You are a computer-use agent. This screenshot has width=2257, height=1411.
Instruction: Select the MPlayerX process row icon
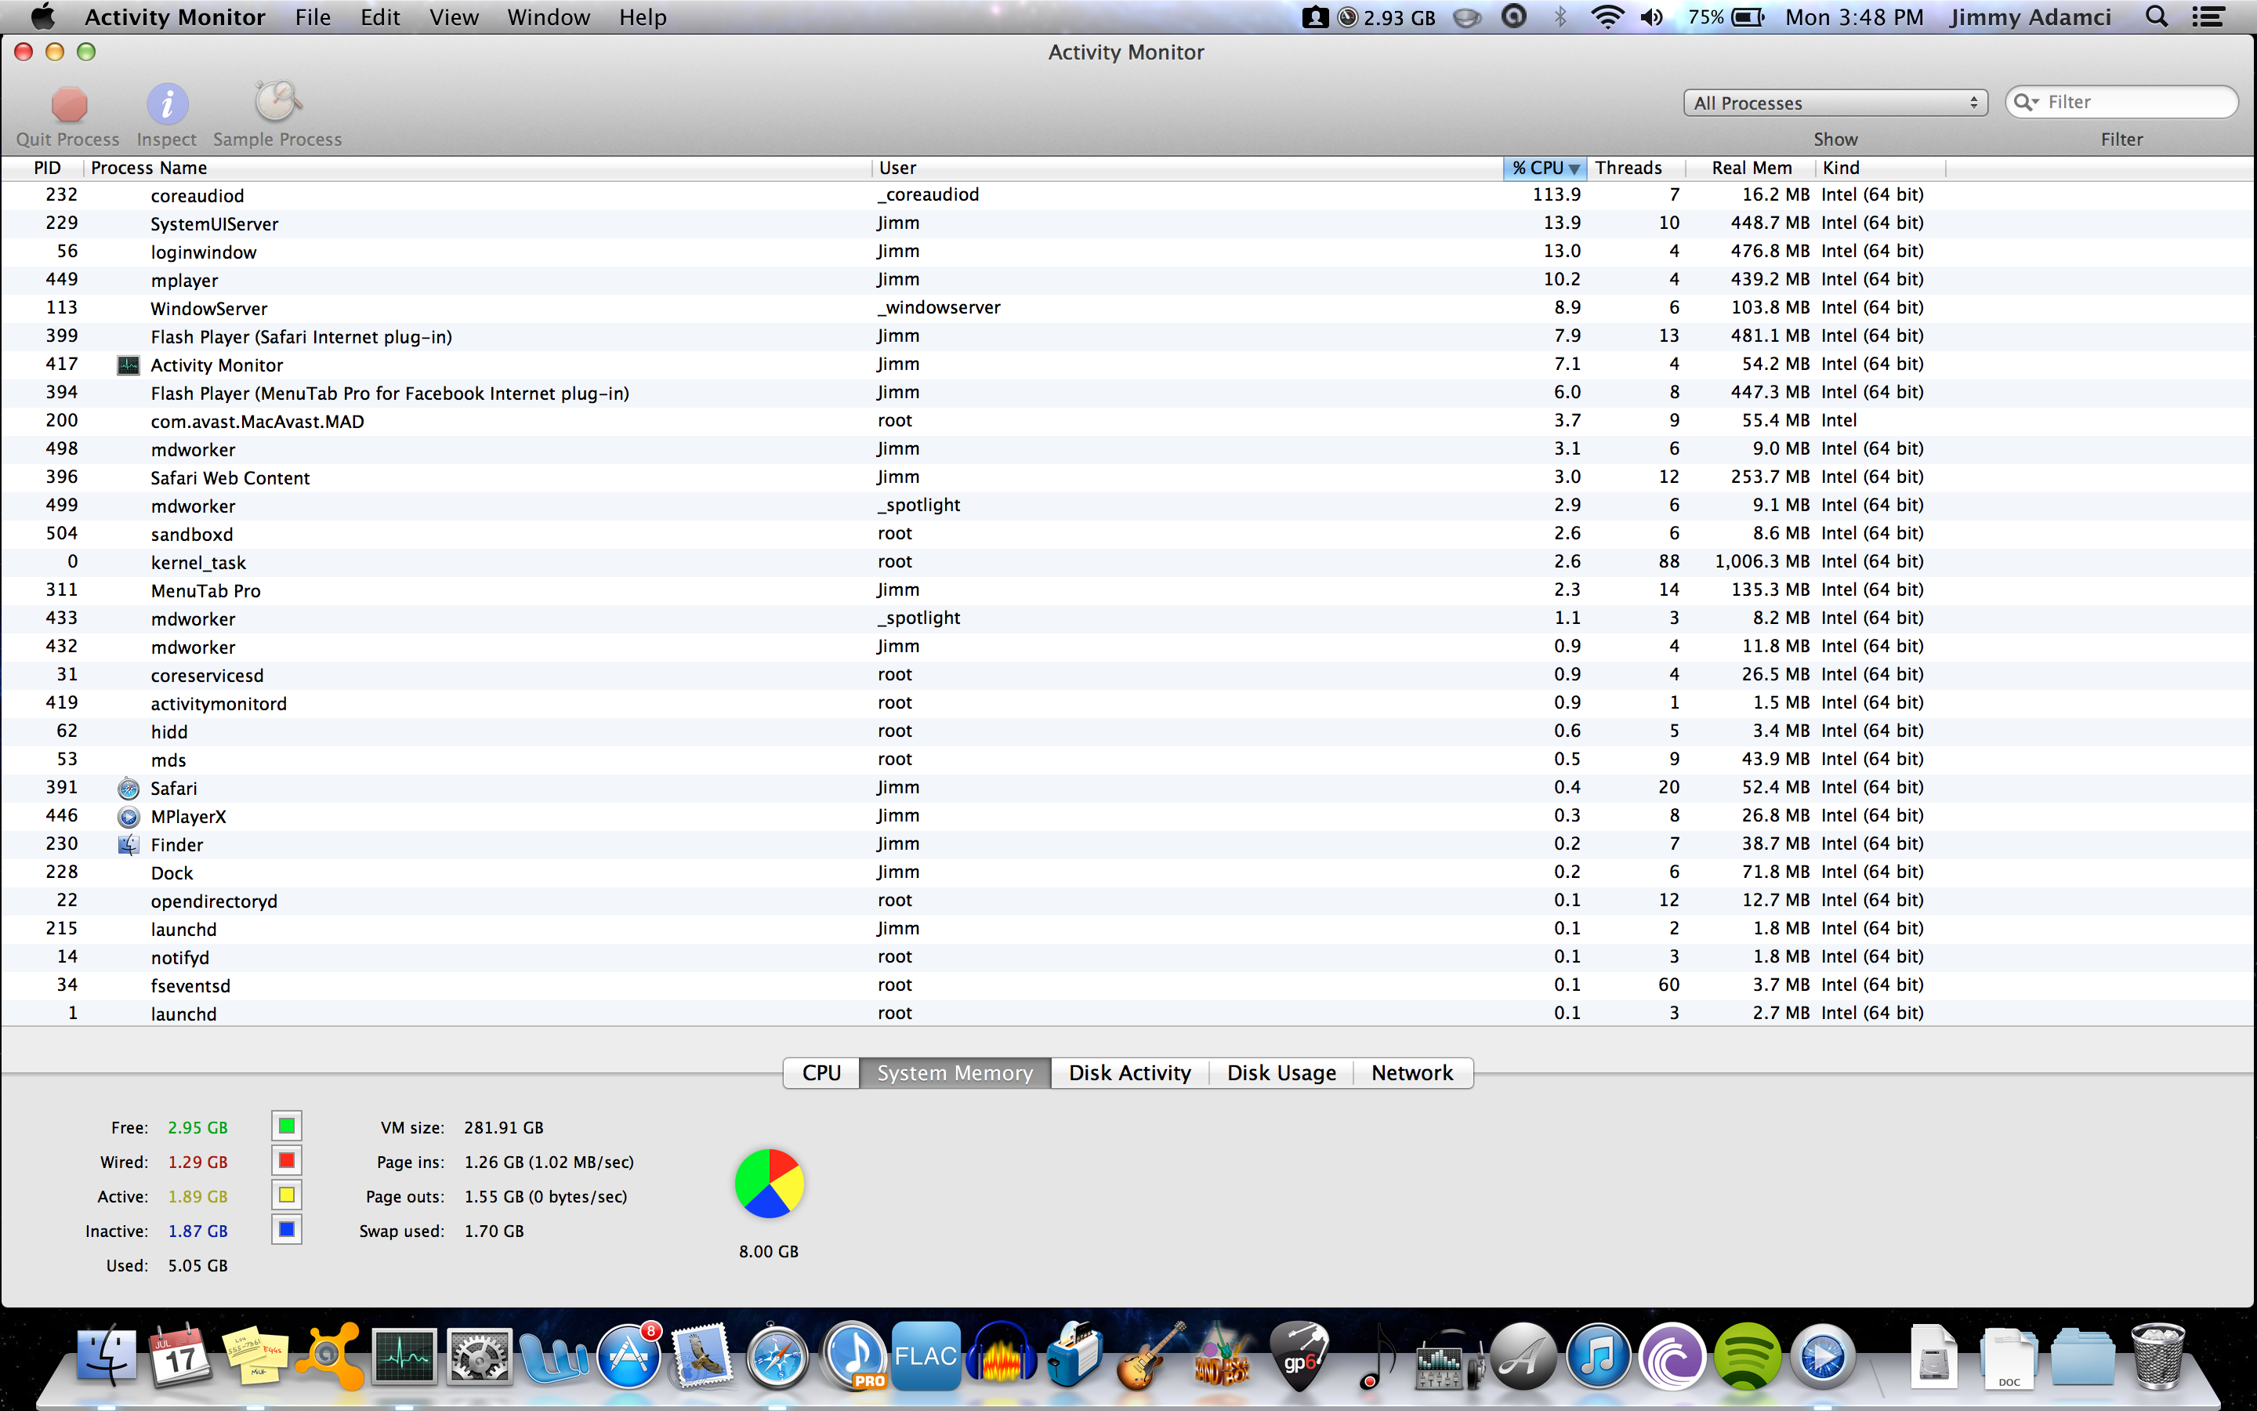point(129,817)
